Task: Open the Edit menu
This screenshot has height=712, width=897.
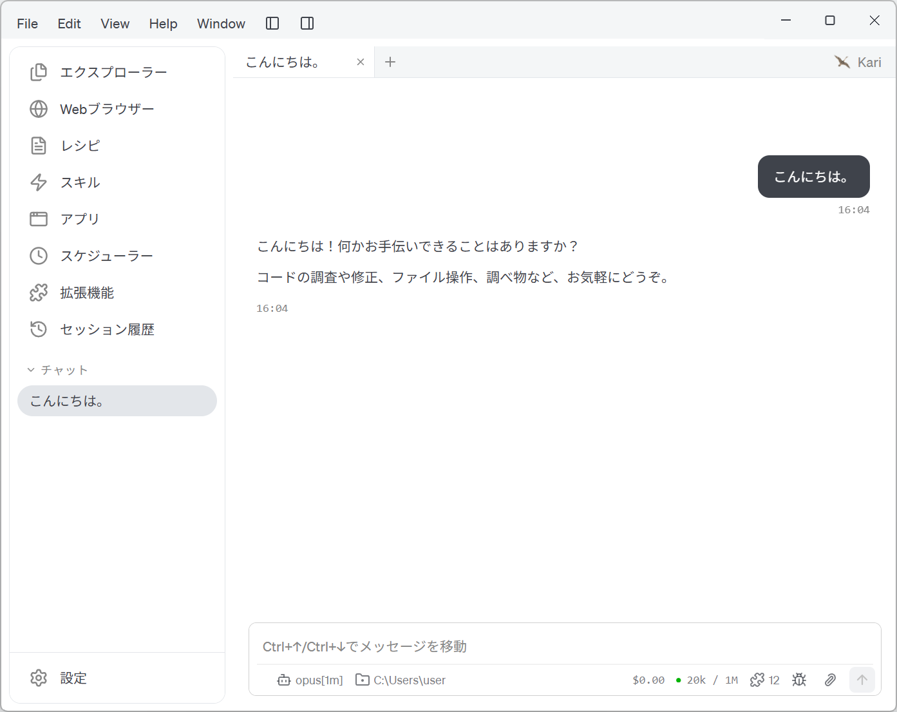Action: [x=69, y=24]
